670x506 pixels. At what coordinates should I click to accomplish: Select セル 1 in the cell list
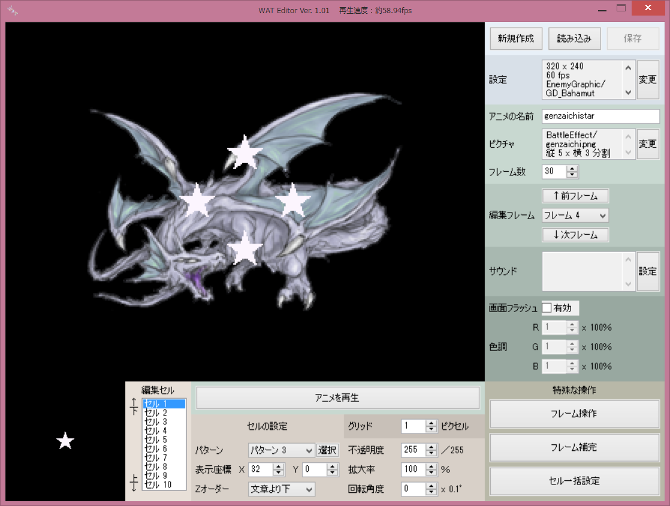[164, 404]
